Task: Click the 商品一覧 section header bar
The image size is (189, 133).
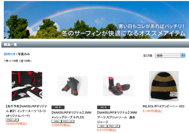Action: coord(95,44)
